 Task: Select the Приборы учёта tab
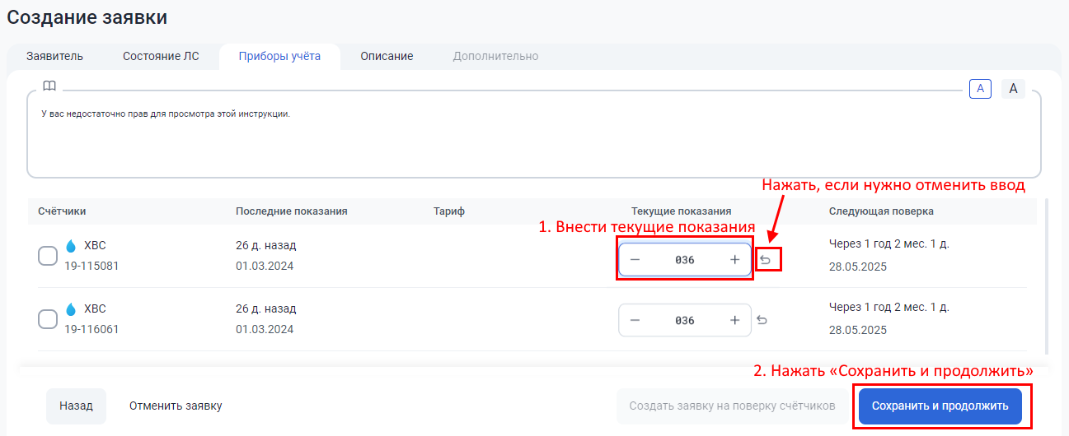[x=279, y=57]
